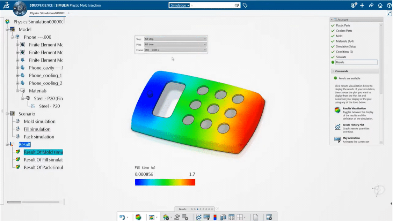Click the Create History Plot toolbar icon
Screen dimensions: 393x221
tap(198, 217)
